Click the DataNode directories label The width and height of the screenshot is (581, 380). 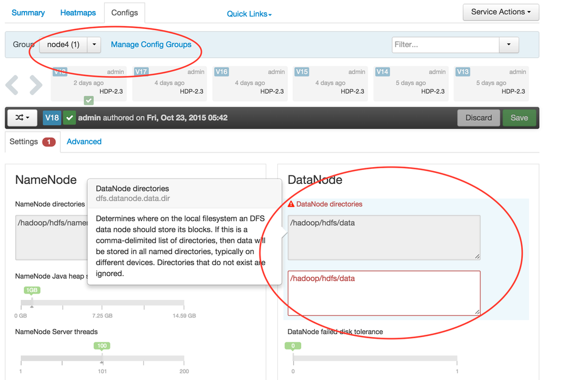[329, 204]
